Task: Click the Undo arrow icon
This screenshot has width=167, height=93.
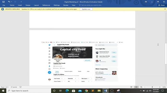Action: coord(9,2)
